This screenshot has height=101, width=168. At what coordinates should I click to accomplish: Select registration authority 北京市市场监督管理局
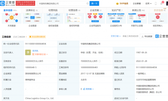click(x=146, y=80)
